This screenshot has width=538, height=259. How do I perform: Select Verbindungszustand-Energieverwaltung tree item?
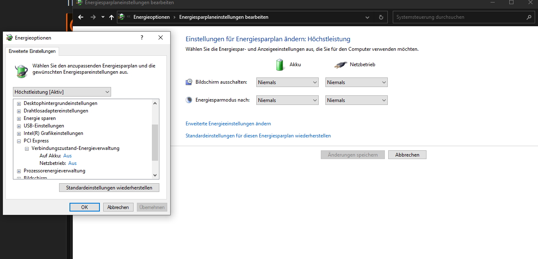[x=75, y=148]
